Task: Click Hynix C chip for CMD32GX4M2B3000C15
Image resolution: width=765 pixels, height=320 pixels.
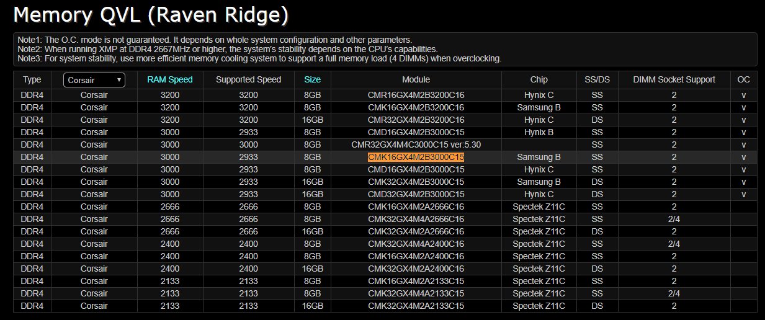Action: (x=539, y=195)
